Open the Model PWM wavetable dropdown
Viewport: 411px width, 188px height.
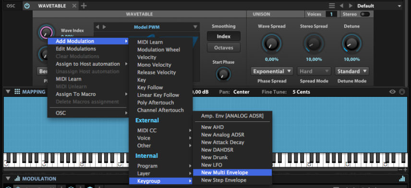195,27
